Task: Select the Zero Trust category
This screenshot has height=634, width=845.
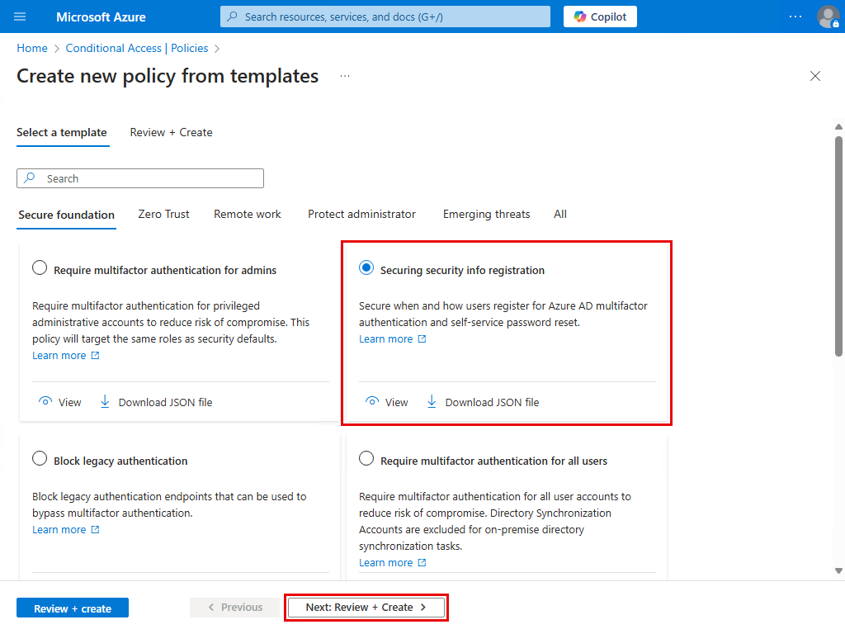Action: (164, 214)
